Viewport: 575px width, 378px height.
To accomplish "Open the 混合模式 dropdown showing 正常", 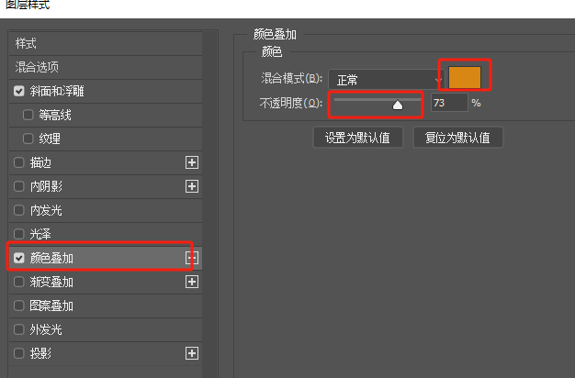I will pyautogui.click(x=387, y=79).
